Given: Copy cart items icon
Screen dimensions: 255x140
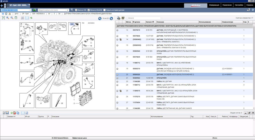Looking at the screenshot, I should click(18, 113).
